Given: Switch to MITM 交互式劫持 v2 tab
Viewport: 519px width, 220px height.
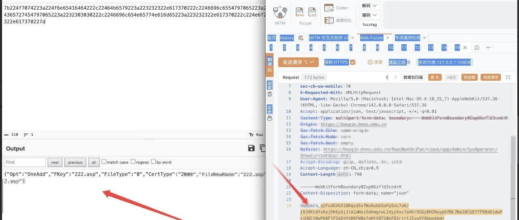Looking at the screenshot, I should [328, 38].
